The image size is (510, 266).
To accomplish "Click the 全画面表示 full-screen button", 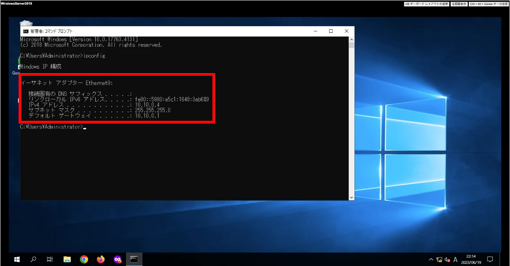I will pyautogui.click(x=459, y=4).
